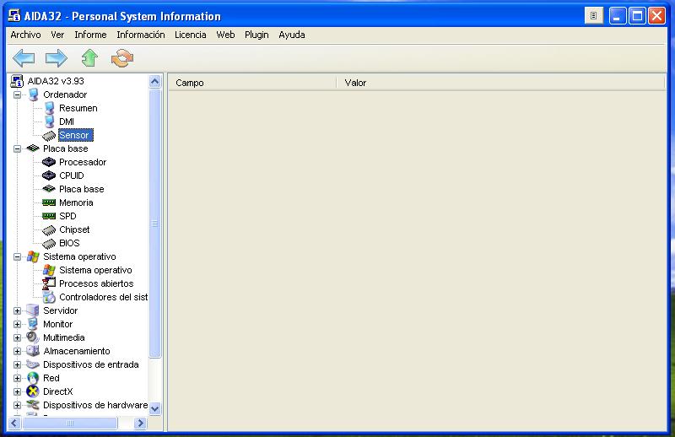Click the Dispositivos de hardware icon
675x437 pixels.
(x=33, y=405)
